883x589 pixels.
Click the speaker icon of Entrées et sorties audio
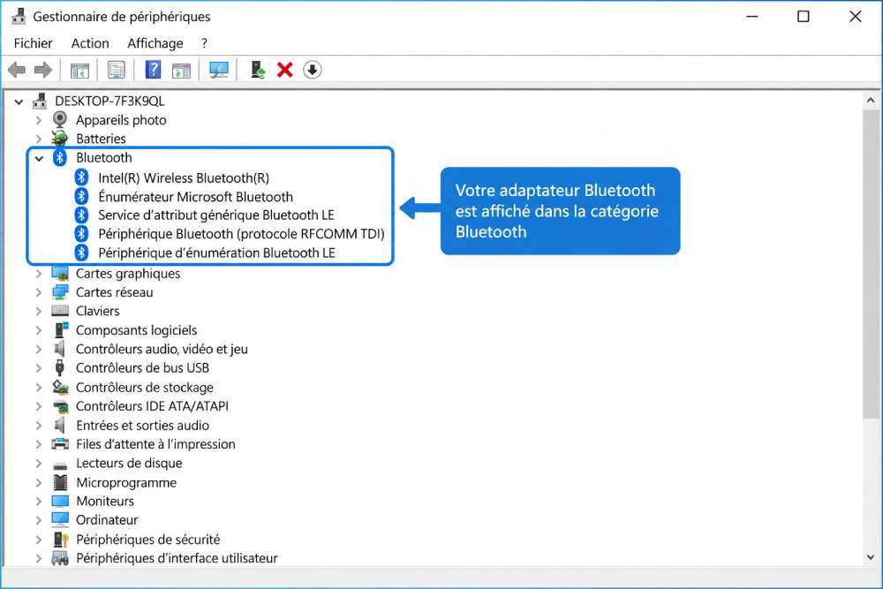60,425
